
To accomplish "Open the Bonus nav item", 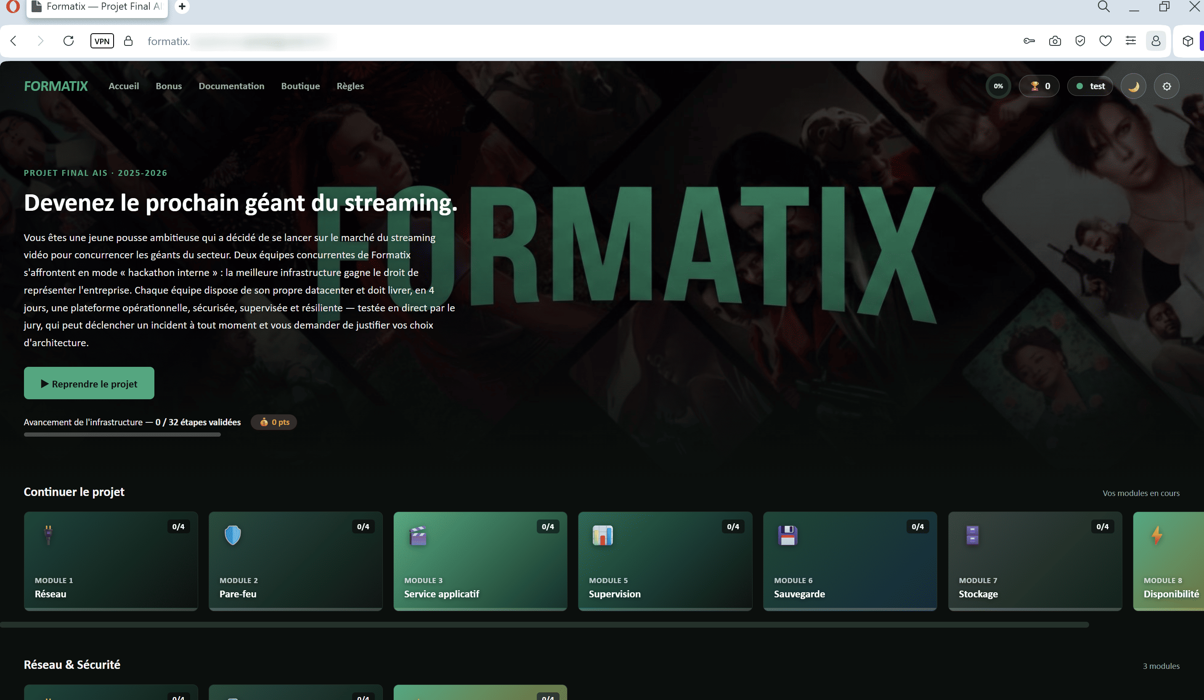I will [169, 86].
